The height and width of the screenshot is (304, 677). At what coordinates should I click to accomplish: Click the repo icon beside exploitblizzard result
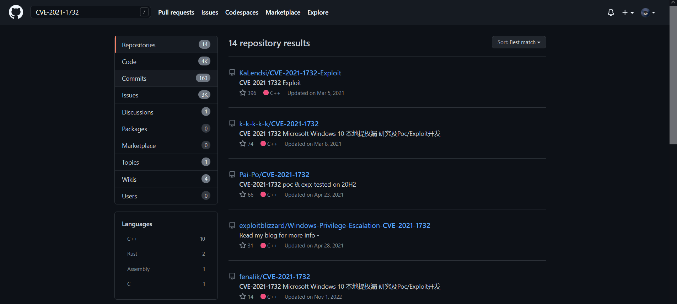point(232,225)
